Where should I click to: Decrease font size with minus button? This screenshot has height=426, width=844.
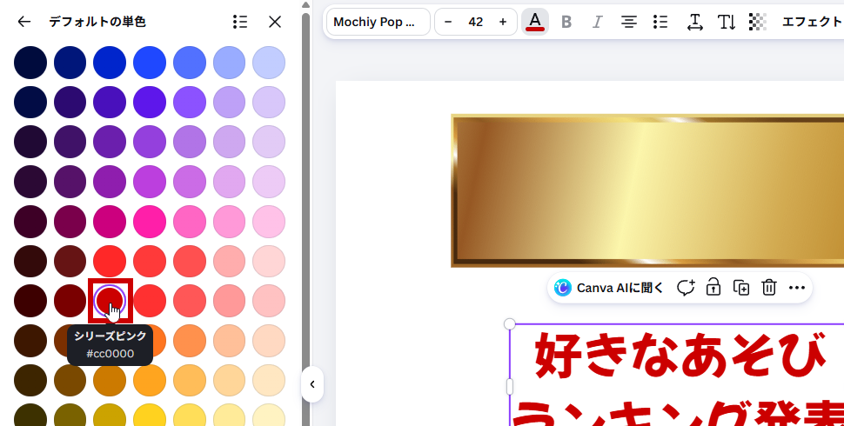[x=448, y=22]
